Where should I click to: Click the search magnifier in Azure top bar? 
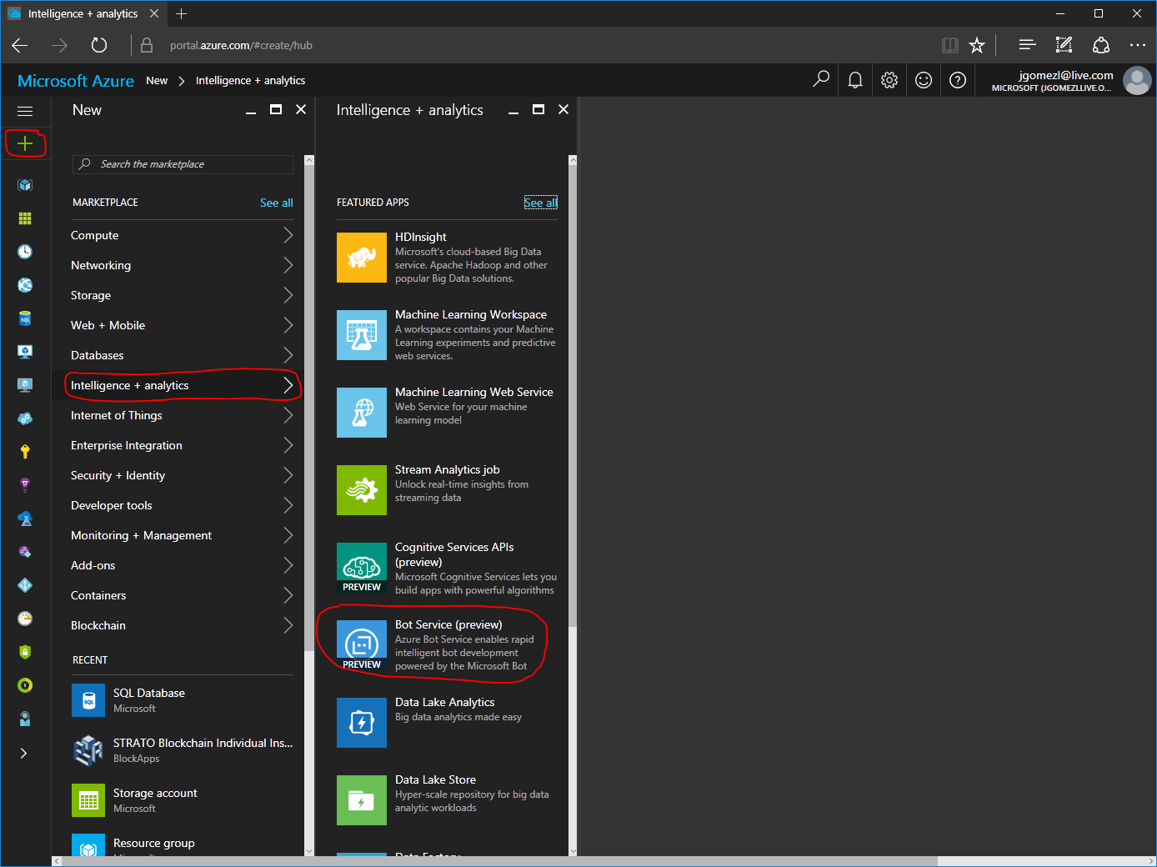[821, 79]
